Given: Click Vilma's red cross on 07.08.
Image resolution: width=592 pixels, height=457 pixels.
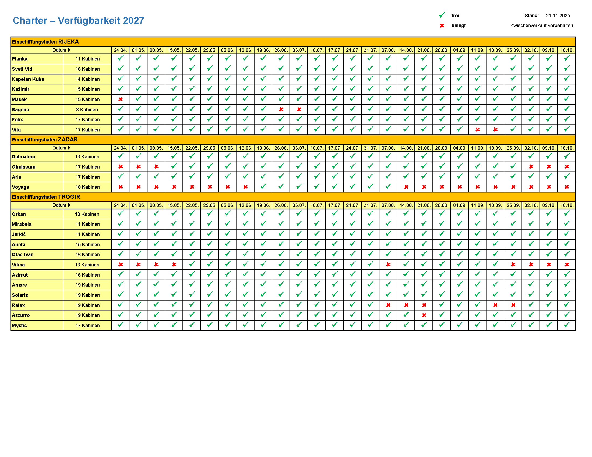Looking at the screenshot, I should [388, 265].
